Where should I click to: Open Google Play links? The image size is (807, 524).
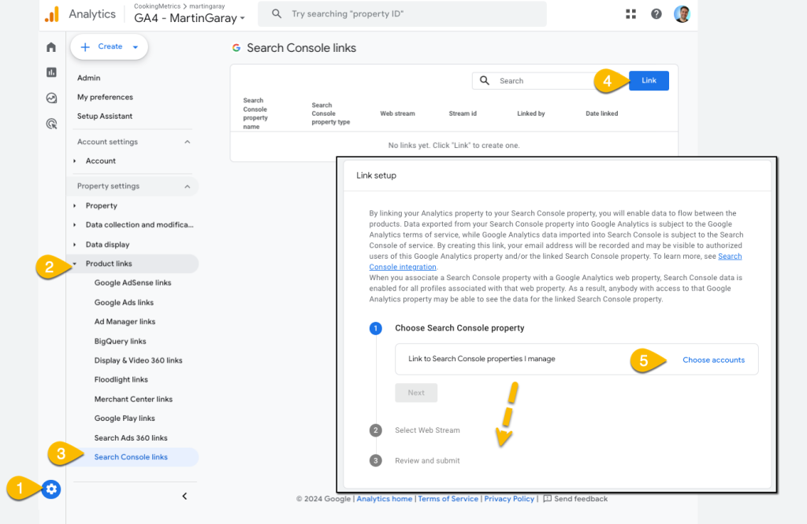(125, 418)
